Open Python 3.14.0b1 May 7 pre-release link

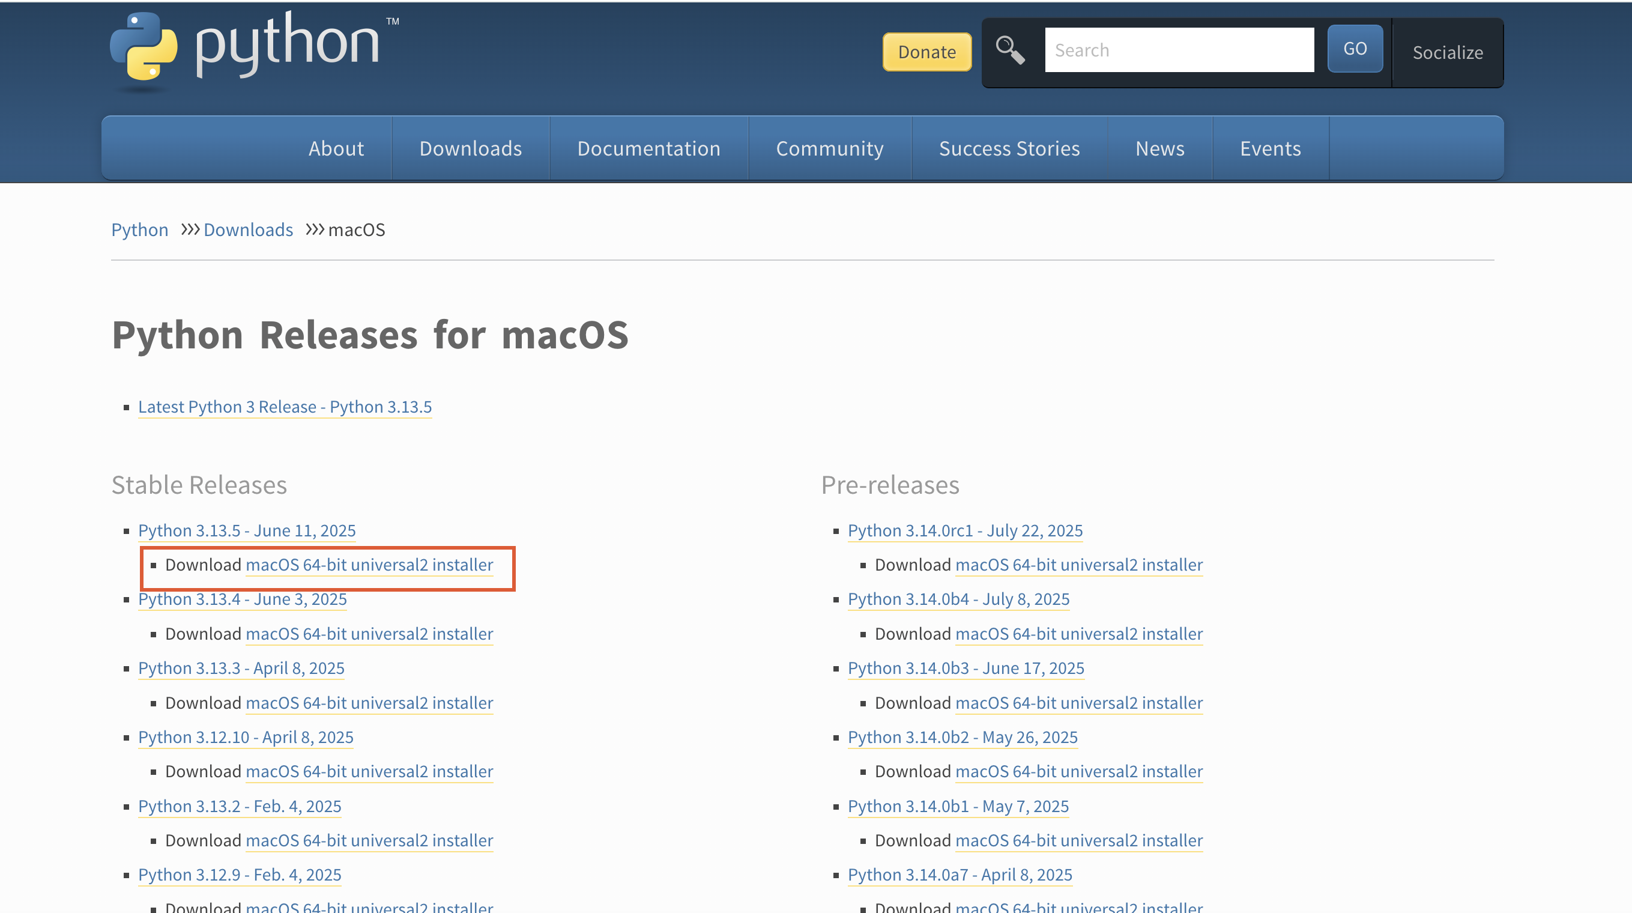[958, 806]
